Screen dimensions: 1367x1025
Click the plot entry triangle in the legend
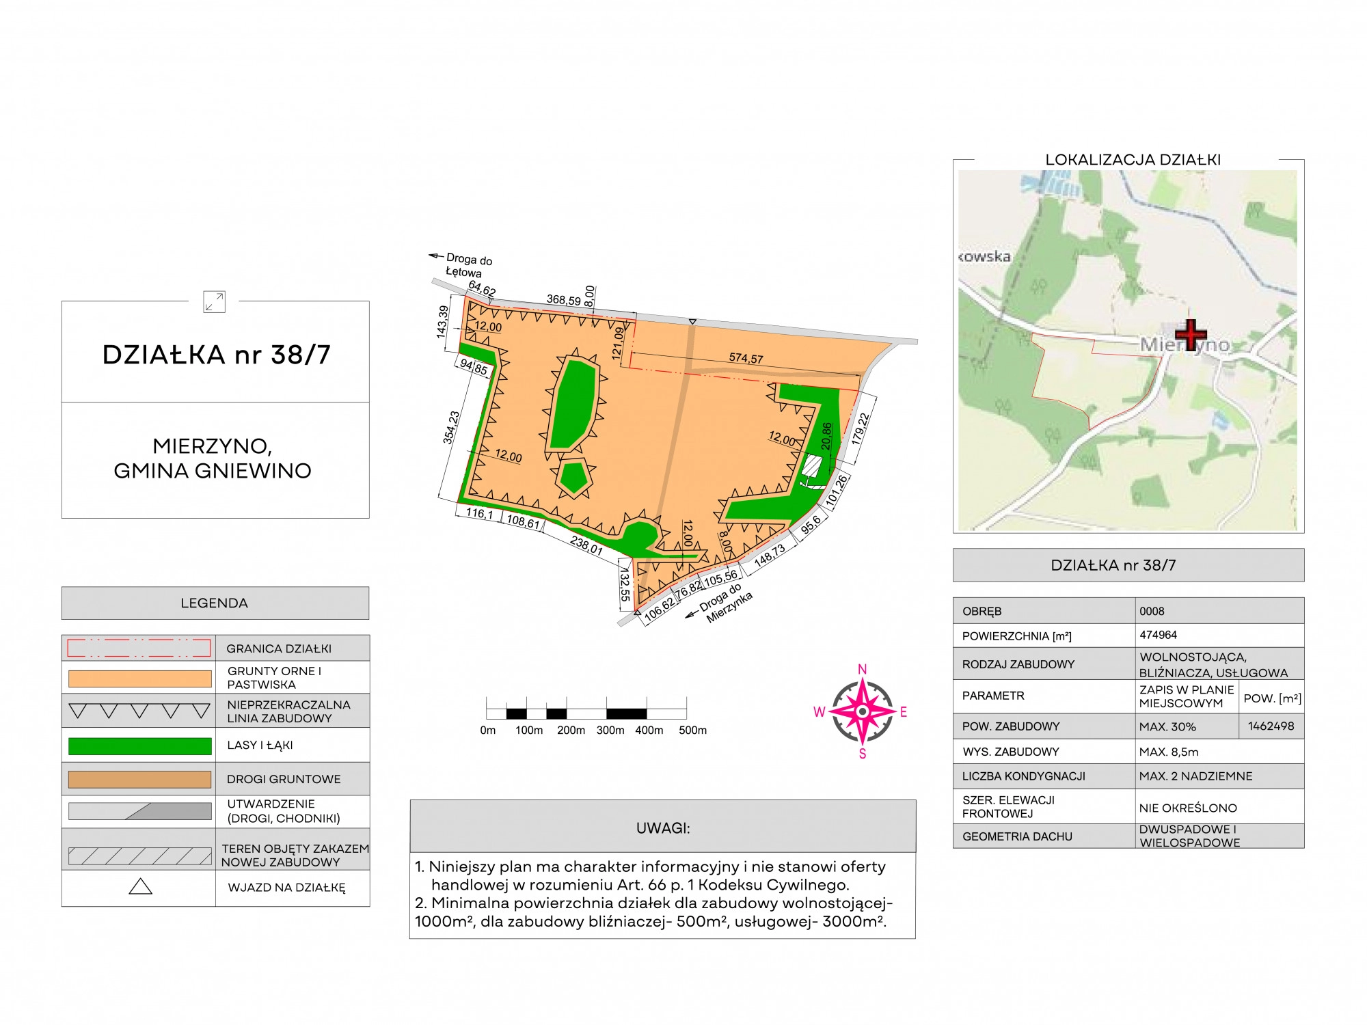(140, 887)
